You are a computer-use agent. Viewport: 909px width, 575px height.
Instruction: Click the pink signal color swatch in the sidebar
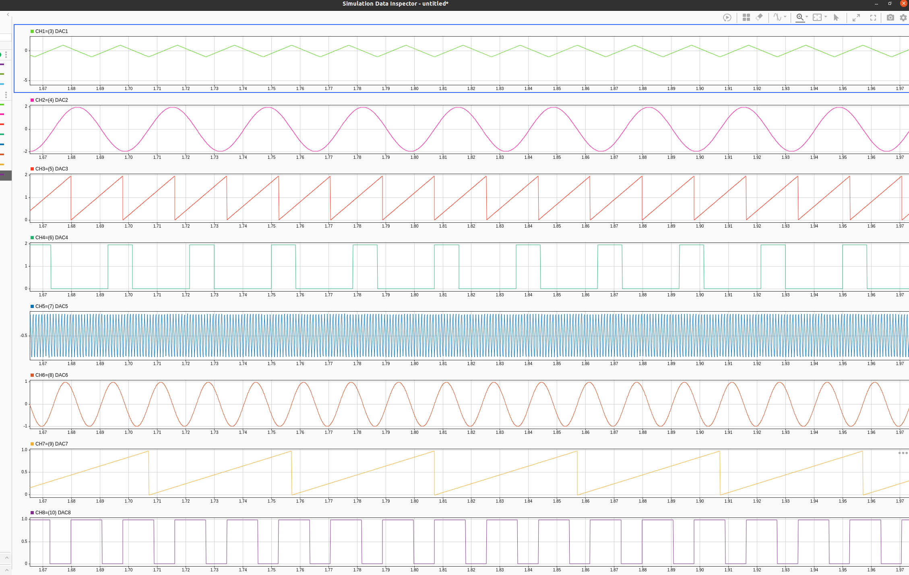coord(2,114)
